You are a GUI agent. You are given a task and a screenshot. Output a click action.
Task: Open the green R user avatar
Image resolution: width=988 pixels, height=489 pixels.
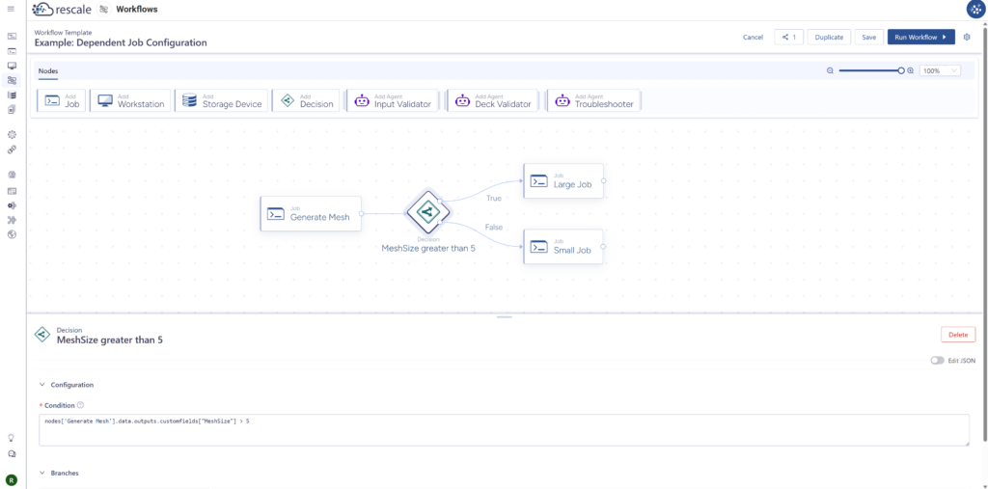[x=12, y=478]
